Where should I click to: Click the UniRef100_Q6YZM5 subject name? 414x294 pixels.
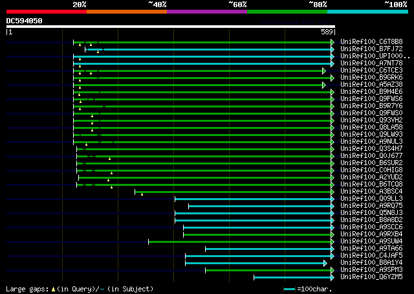tap(371, 277)
